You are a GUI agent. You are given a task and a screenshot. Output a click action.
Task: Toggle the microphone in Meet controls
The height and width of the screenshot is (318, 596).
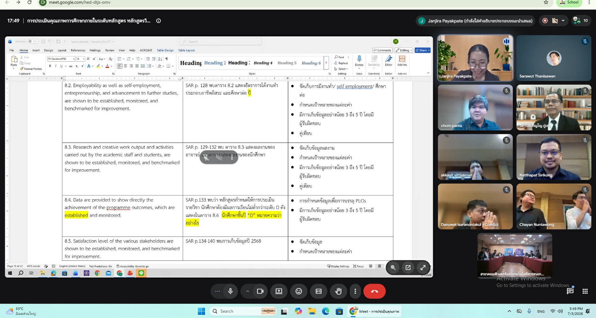point(231,291)
